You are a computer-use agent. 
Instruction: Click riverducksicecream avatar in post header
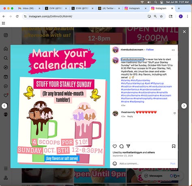(115, 50)
